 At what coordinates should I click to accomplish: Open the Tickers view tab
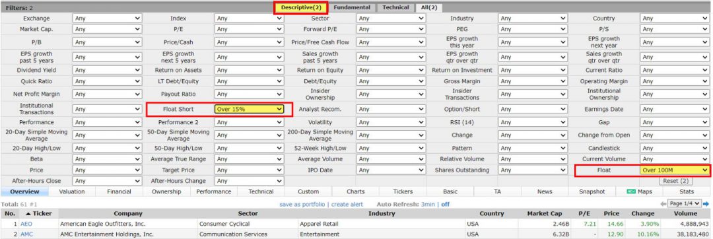point(403,191)
